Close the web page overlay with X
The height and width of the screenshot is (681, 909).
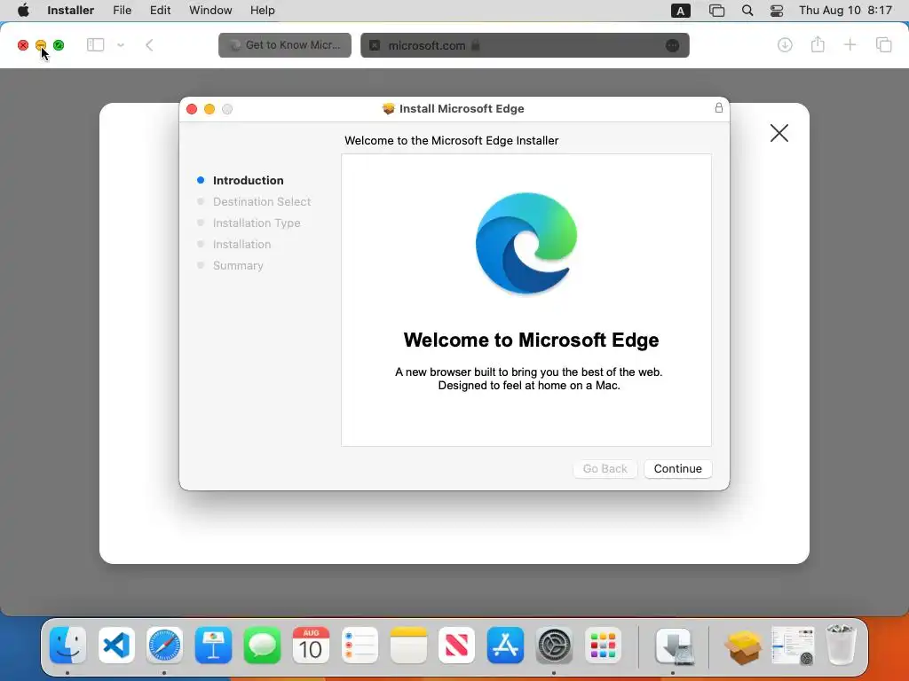pos(779,133)
